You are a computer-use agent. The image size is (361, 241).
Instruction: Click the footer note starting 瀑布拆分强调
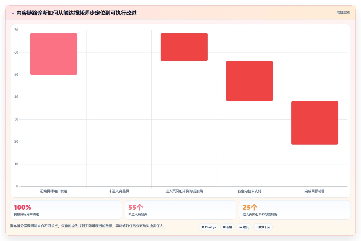coord(88,226)
